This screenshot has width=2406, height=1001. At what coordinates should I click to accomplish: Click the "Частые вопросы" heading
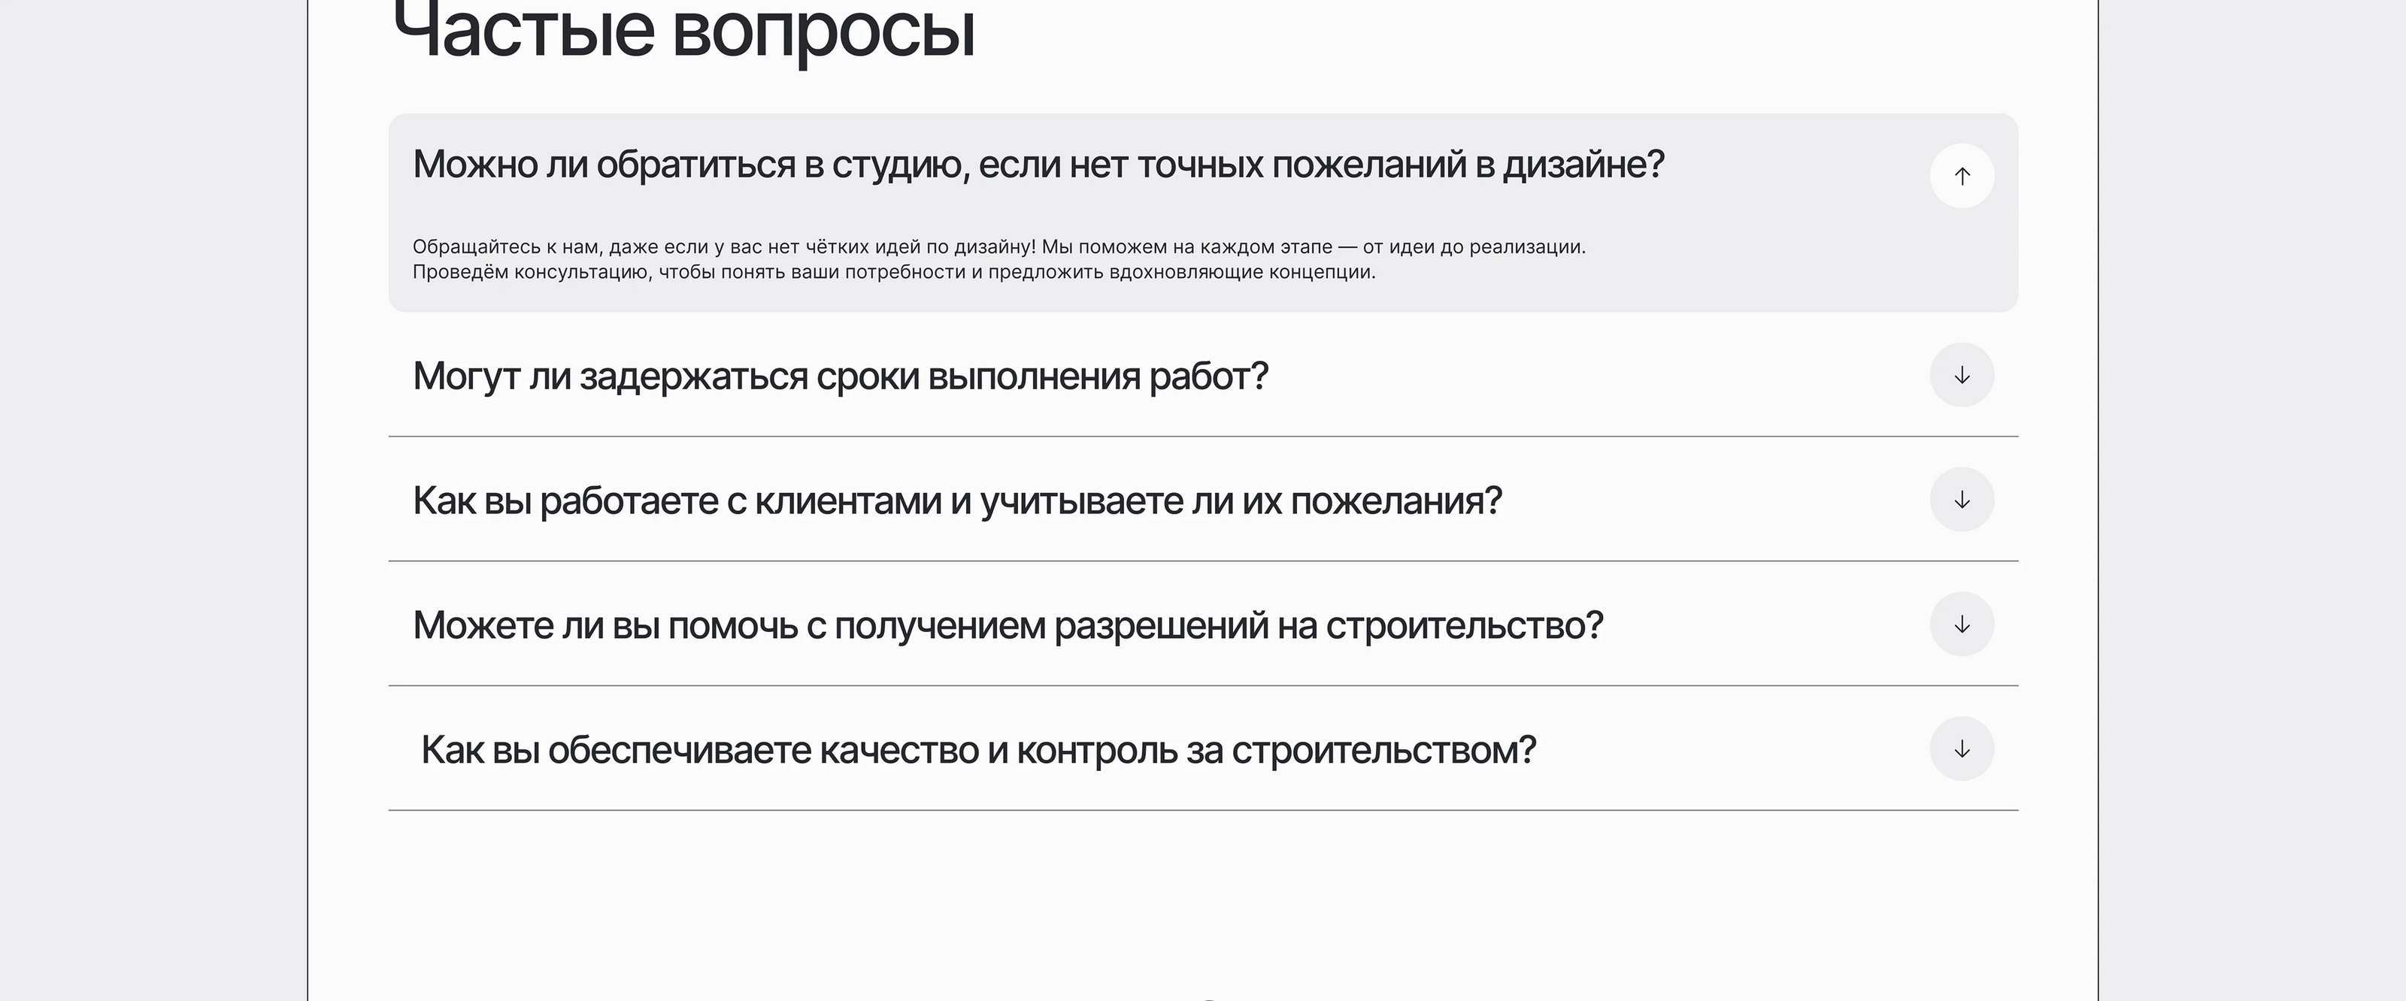[x=683, y=32]
